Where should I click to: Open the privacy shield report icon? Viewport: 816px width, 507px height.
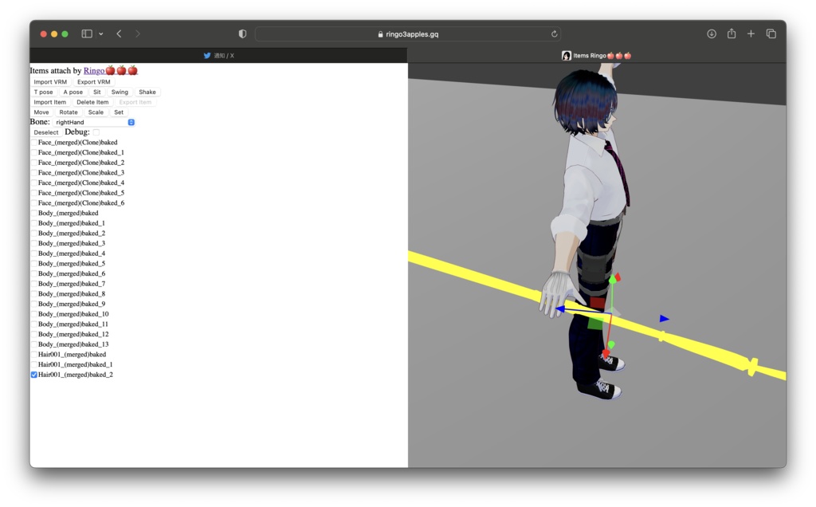(x=242, y=33)
